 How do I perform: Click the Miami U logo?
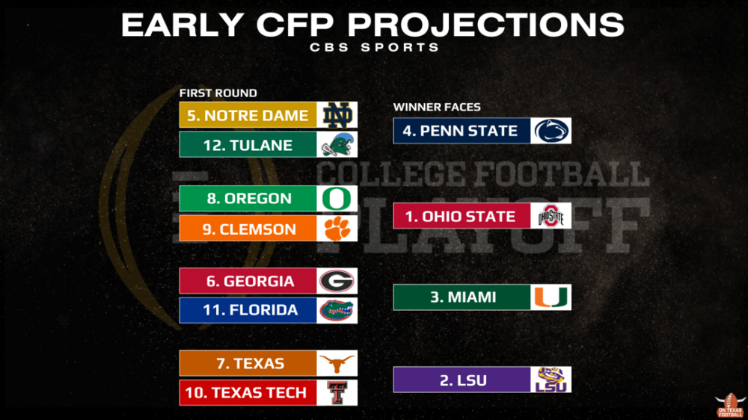click(x=551, y=297)
